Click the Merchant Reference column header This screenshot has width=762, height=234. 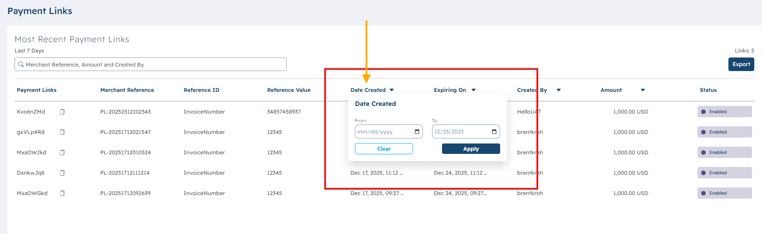[x=127, y=90]
